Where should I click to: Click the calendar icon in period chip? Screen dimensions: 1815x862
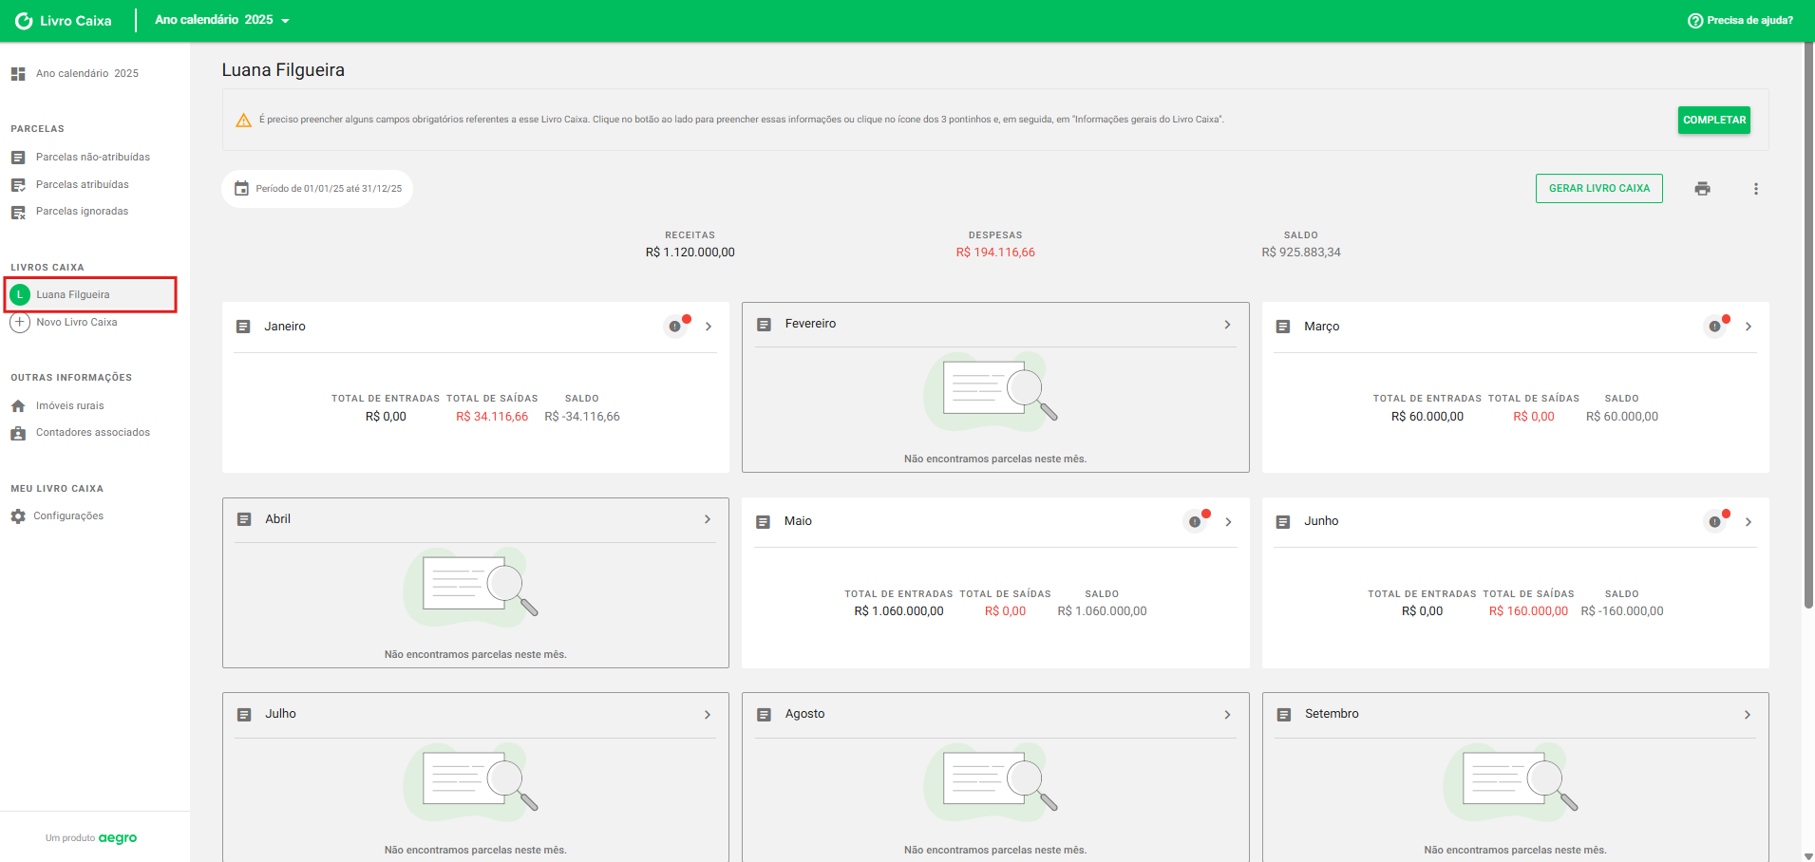pos(242,189)
